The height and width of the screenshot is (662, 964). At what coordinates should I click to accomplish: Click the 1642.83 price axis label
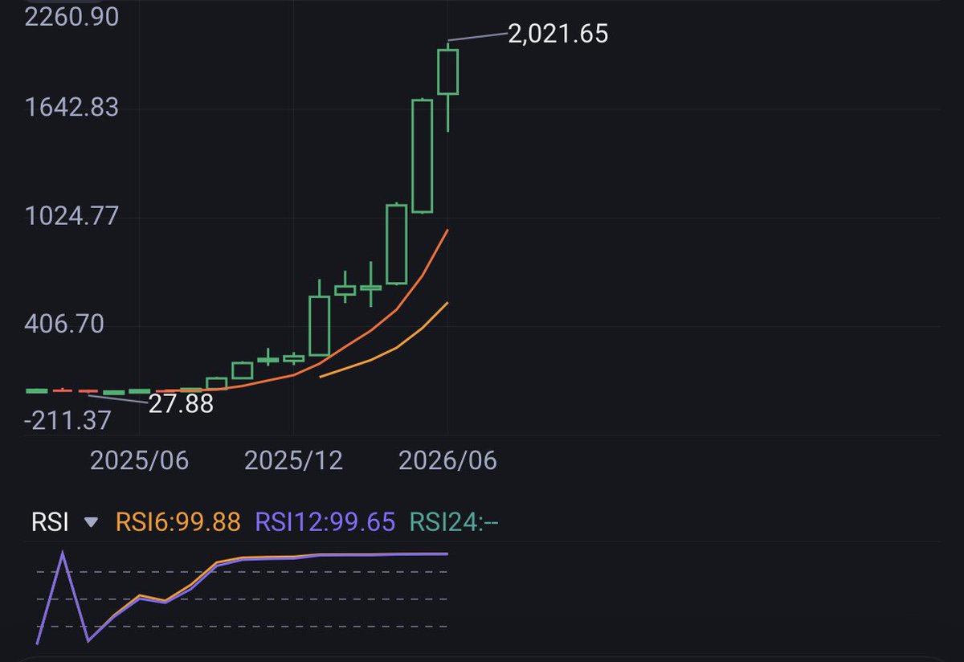pos(72,108)
